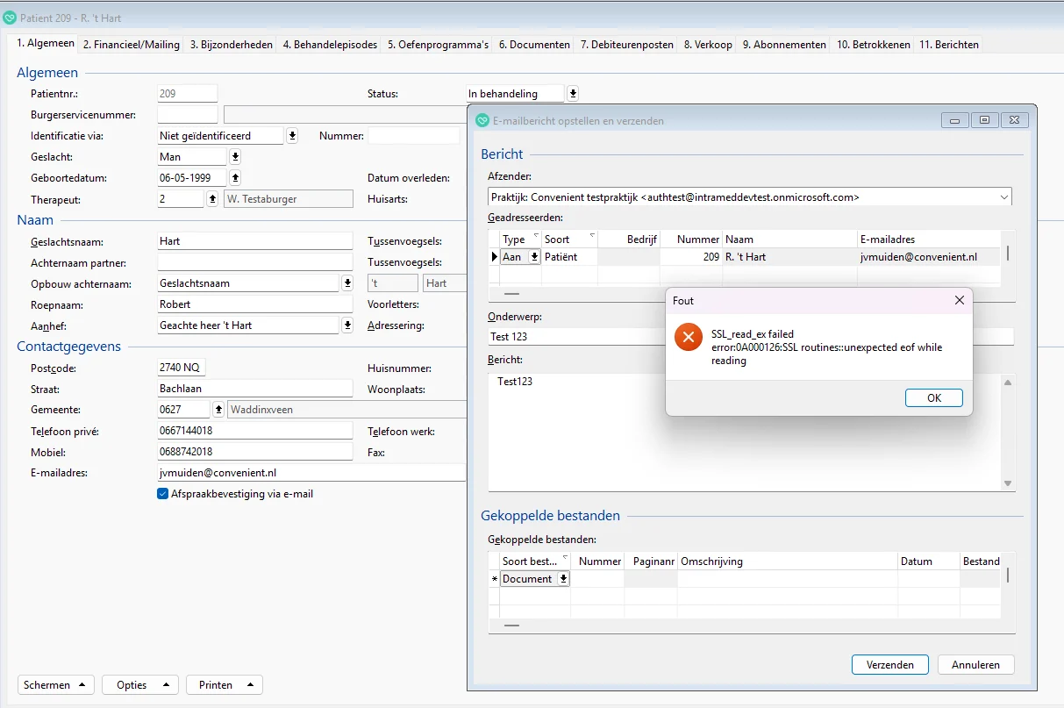Open the Opbouw achternaam dropdown
Image resolution: width=1064 pixels, height=708 pixels.
348,283
